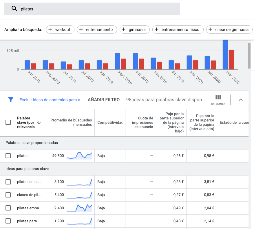254x229 pixels.
Task: Expand the Competitividad column header options
Action: [x=110, y=122]
